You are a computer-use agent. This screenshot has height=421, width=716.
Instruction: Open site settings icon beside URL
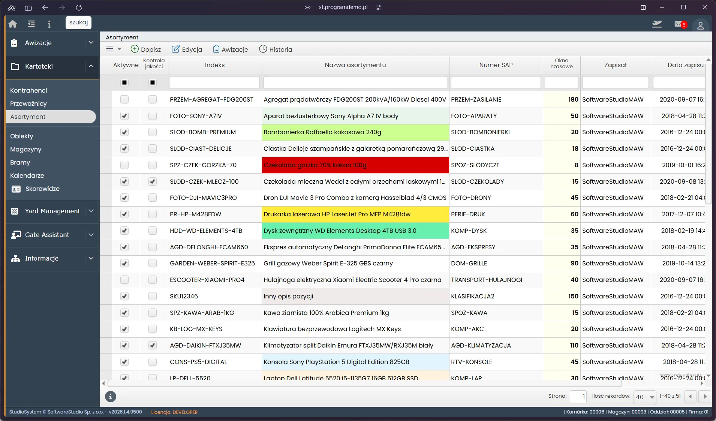pyautogui.click(x=379, y=7)
